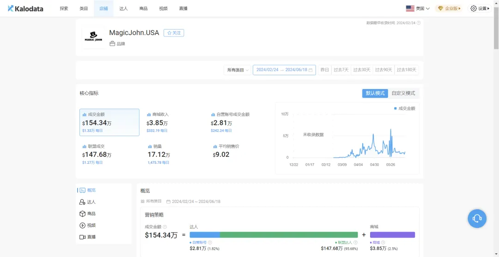Expand the 所有类目 category dropdown
499x257 pixels.
click(238, 70)
